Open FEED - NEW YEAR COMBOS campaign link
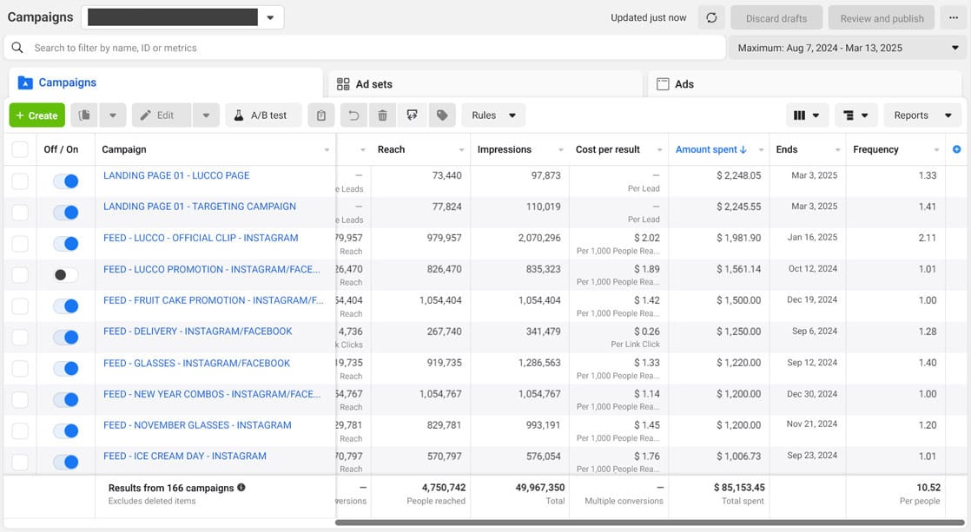 [x=212, y=394]
